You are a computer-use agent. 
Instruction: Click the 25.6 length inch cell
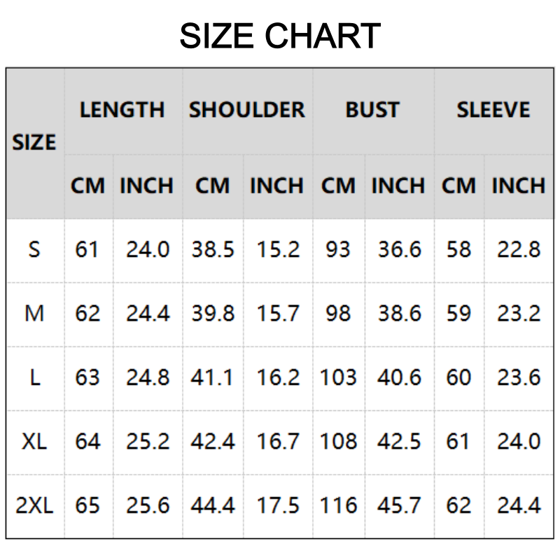click(148, 505)
